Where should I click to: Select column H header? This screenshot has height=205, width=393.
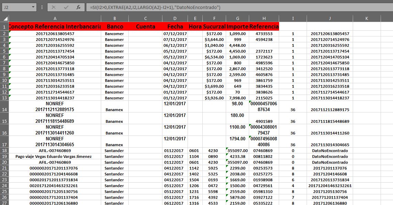click(x=264, y=18)
